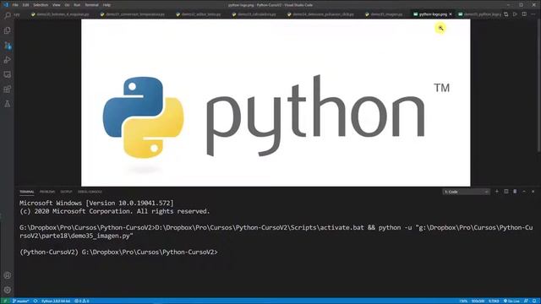Open the Extensions view
The width and height of the screenshot is (541, 304).
8,90
